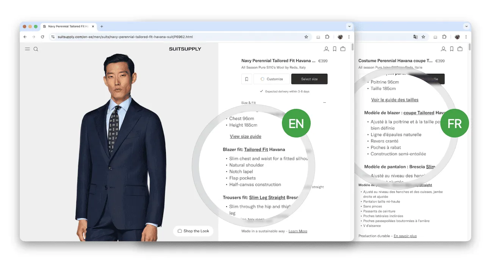Open the hamburger navigation menu
Image resolution: width=485 pixels, height=272 pixels.
coord(27,49)
